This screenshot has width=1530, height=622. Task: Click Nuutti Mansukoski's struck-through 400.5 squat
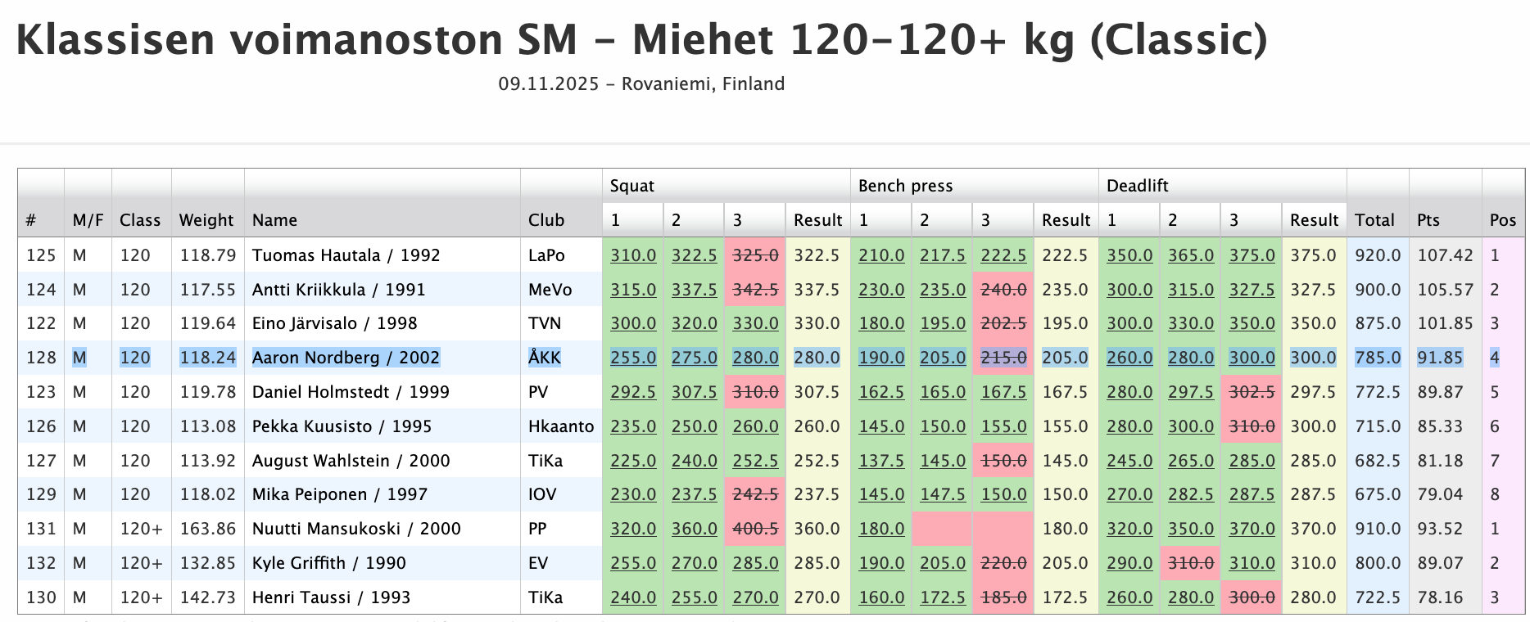[755, 529]
